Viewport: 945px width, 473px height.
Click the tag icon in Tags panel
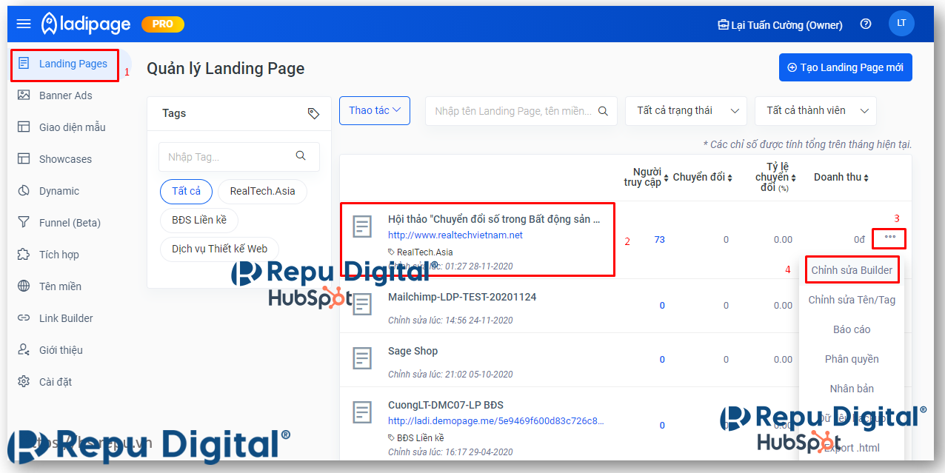pos(313,113)
